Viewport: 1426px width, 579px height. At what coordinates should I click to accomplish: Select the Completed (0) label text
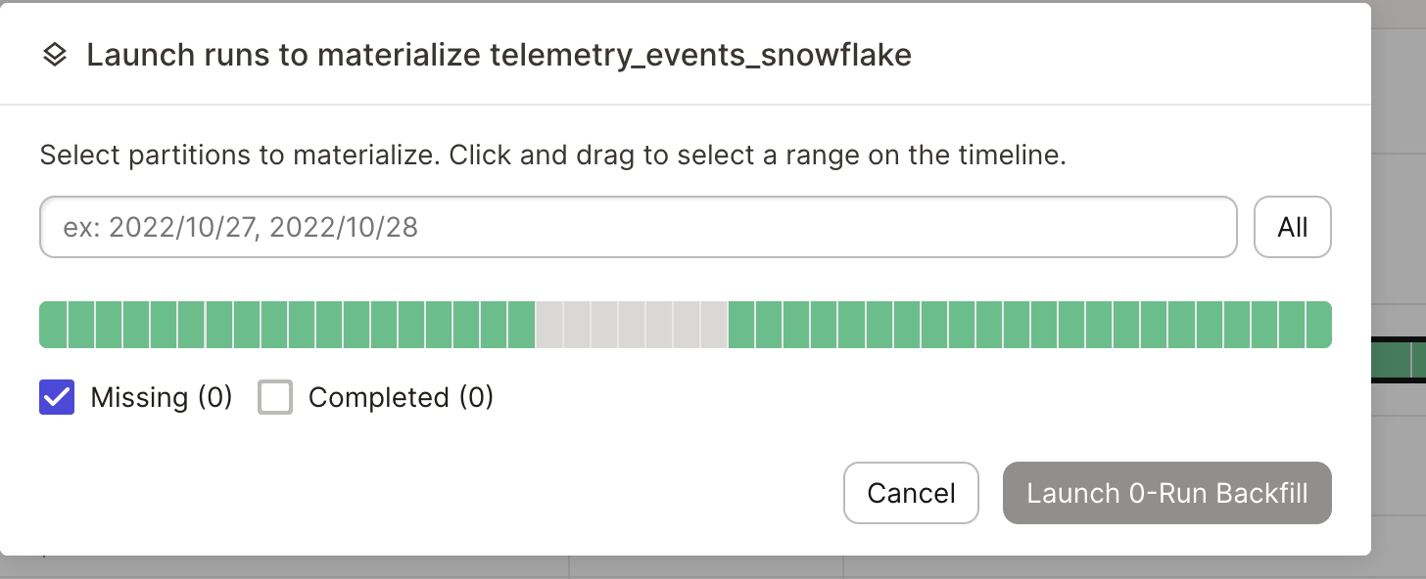pyautogui.click(x=401, y=397)
